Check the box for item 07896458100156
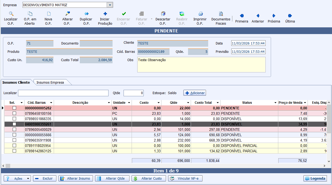 click(x=15, y=113)
